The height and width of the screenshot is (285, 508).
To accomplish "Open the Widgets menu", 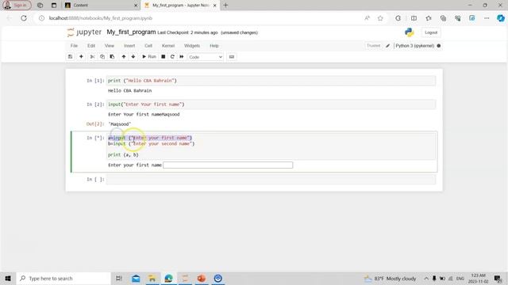I will [x=192, y=46].
